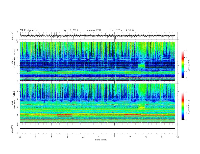Click the time axis tick label "3"
Image resolution: width=200 pixels, height=154 pixels.
(x=67, y=137)
